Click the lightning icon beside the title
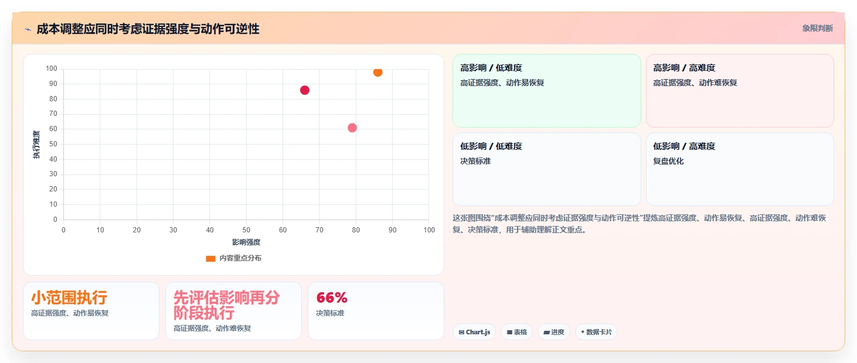The height and width of the screenshot is (363, 857). 28,29
